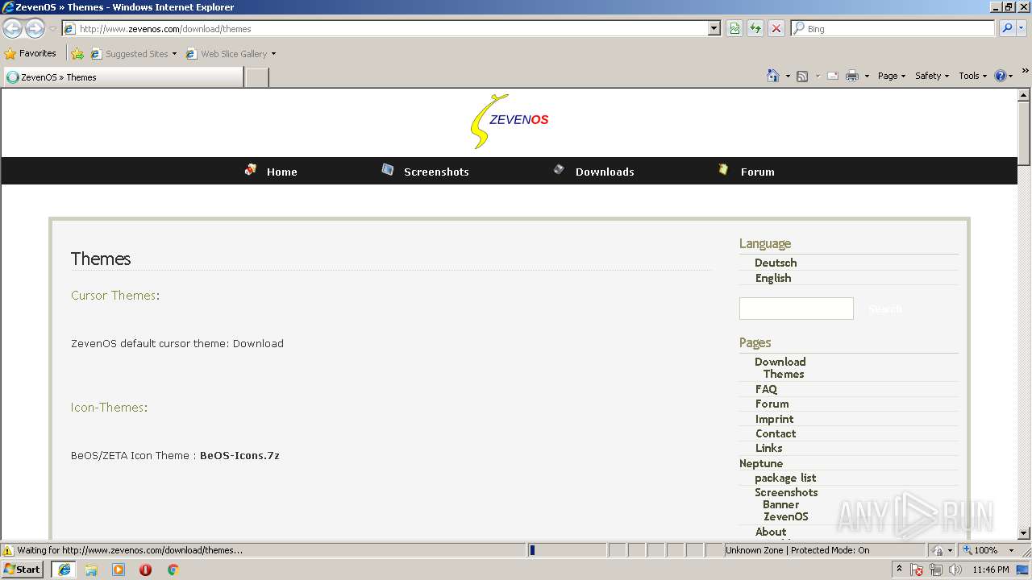Expand the command bar overflow chevron
The image size is (1032, 580).
click(1025, 71)
